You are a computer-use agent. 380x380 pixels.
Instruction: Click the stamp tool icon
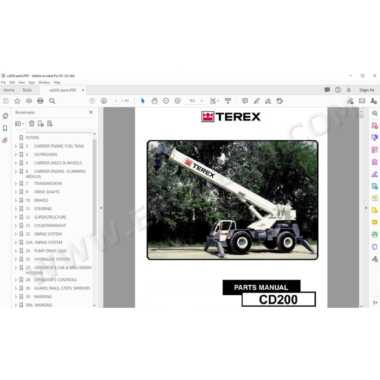(x=280, y=101)
